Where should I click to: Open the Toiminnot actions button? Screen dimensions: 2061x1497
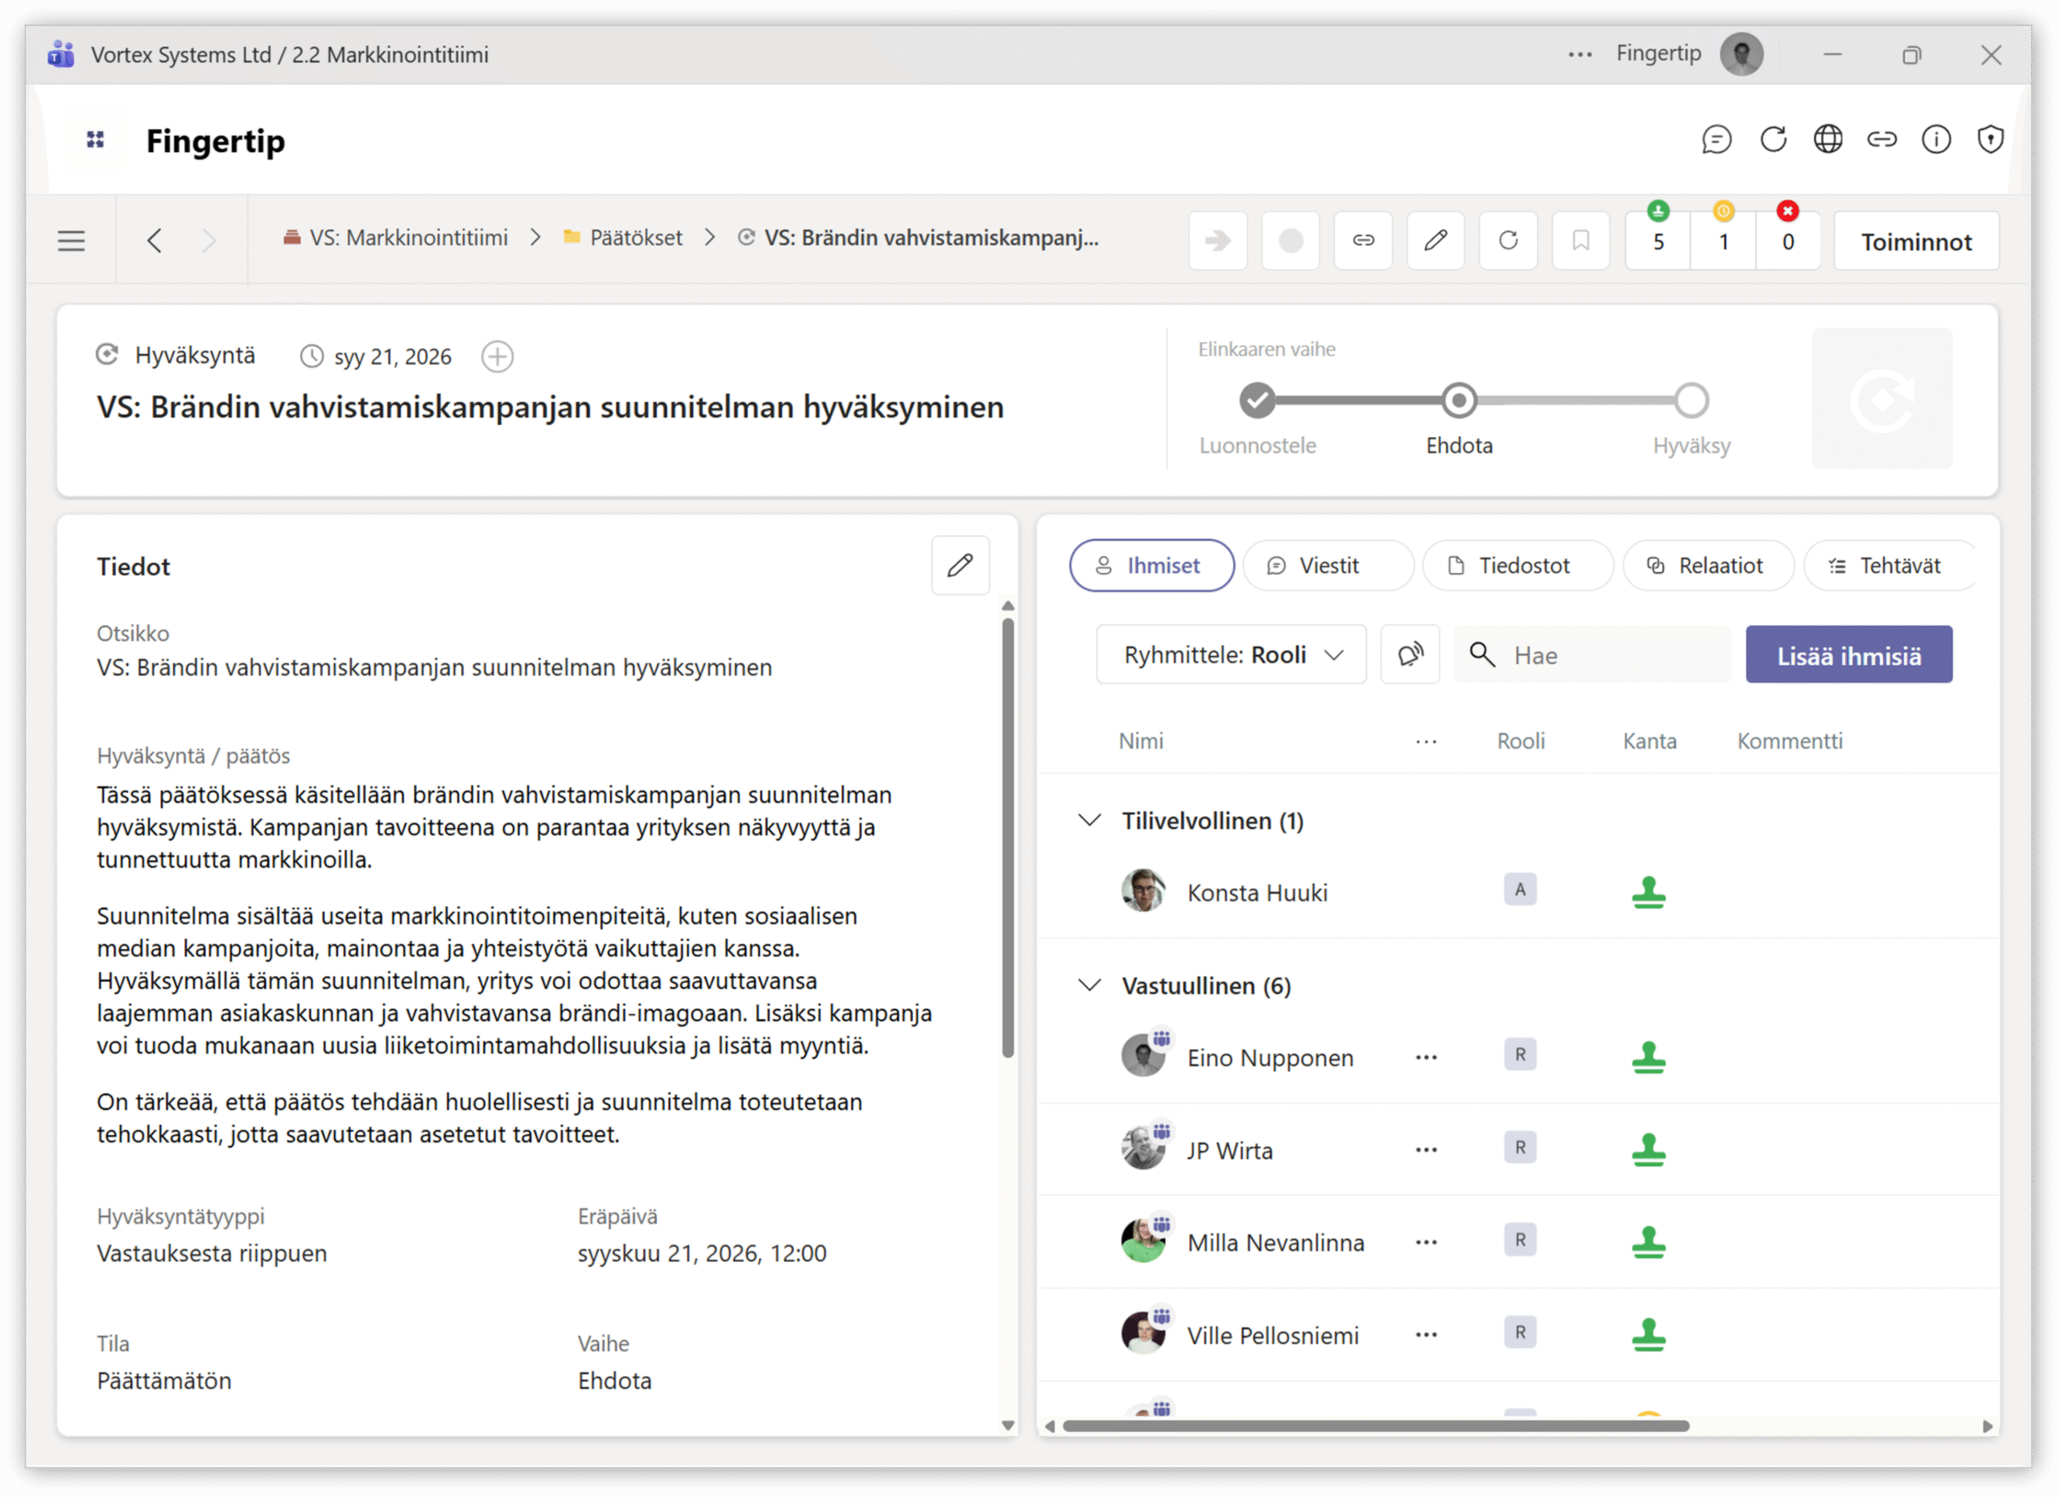(1915, 241)
